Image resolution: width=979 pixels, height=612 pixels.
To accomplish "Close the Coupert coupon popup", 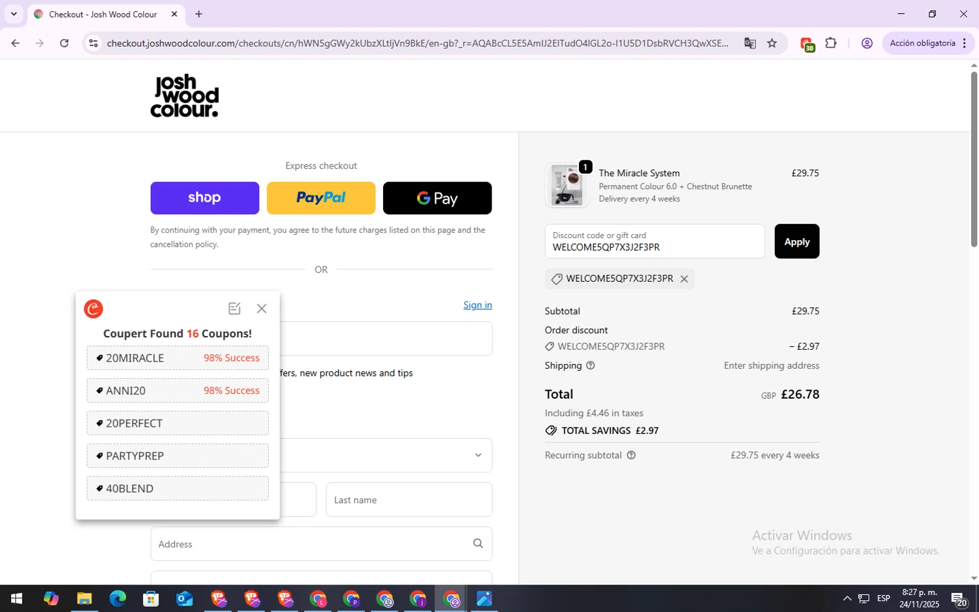I will pyautogui.click(x=262, y=309).
